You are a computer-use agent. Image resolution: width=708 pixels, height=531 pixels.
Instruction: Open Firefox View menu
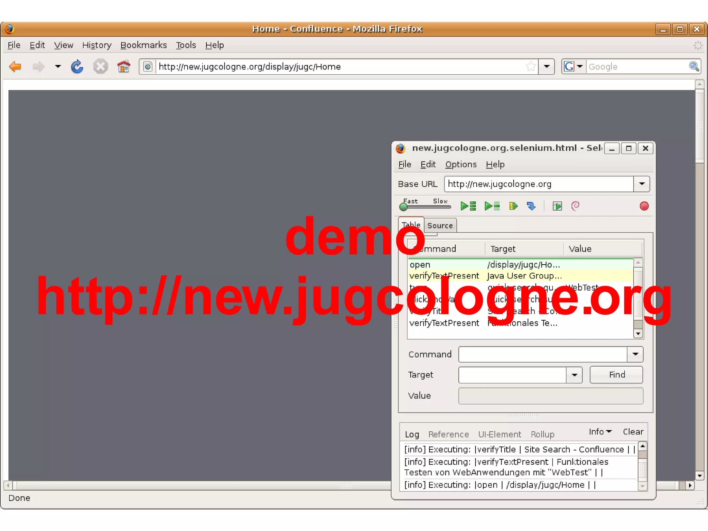click(x=63, y=45)
